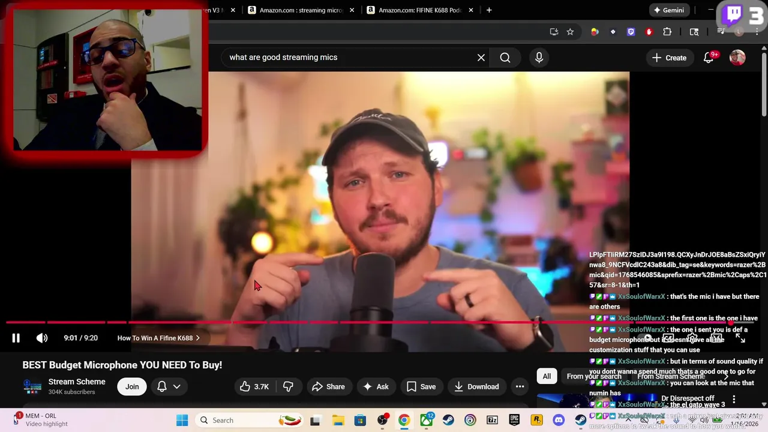This screenshot has height=432, width=768.
Task: Toggle closed captions in the player
Action: (668, 338)
